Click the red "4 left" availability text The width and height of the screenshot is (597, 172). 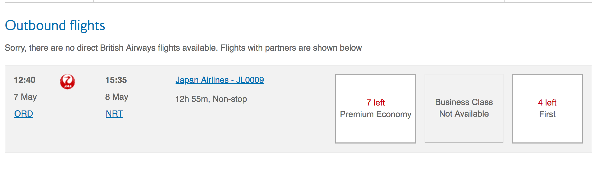pos(547,102)
